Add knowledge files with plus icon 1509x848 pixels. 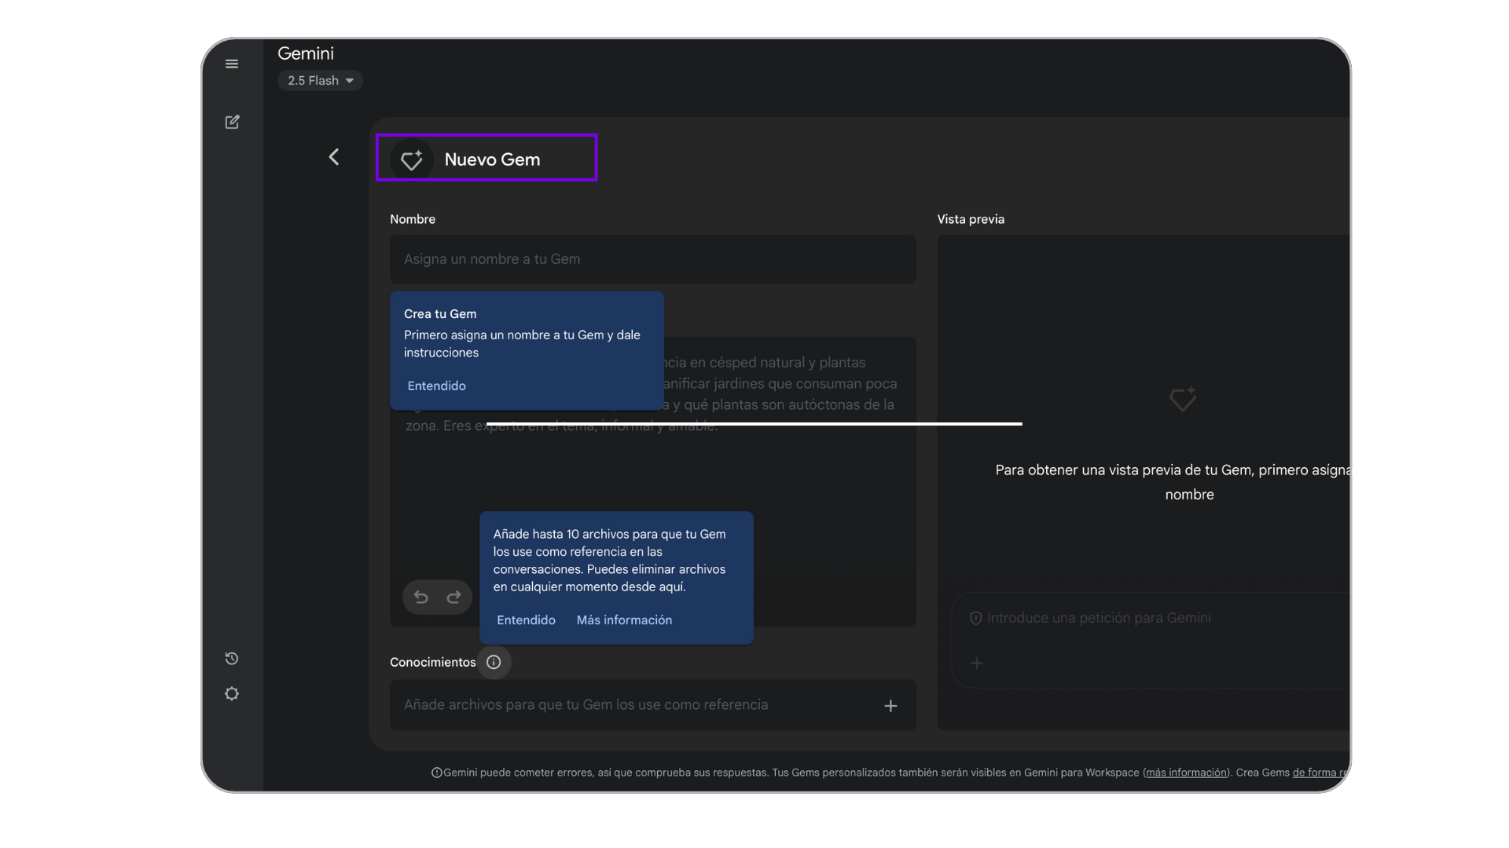pyautogui.click(x=890, y=706)
